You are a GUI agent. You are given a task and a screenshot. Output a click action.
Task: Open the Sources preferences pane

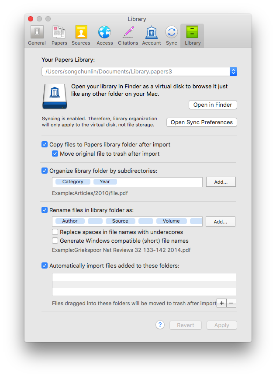(x=81, y=35)
